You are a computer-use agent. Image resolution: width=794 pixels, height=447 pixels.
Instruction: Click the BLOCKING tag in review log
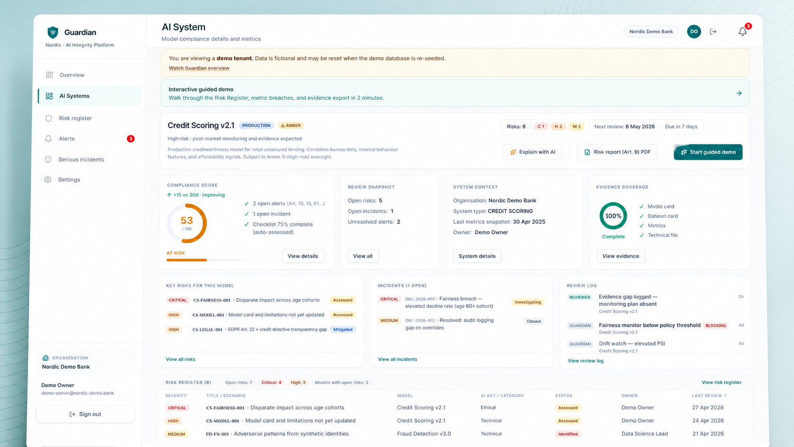[x=716, y=325]
